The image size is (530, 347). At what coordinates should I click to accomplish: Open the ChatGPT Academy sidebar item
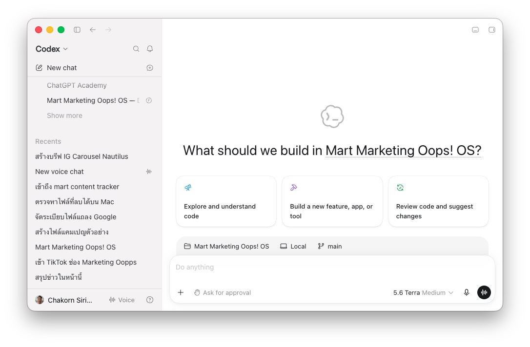tap(77, 85)
